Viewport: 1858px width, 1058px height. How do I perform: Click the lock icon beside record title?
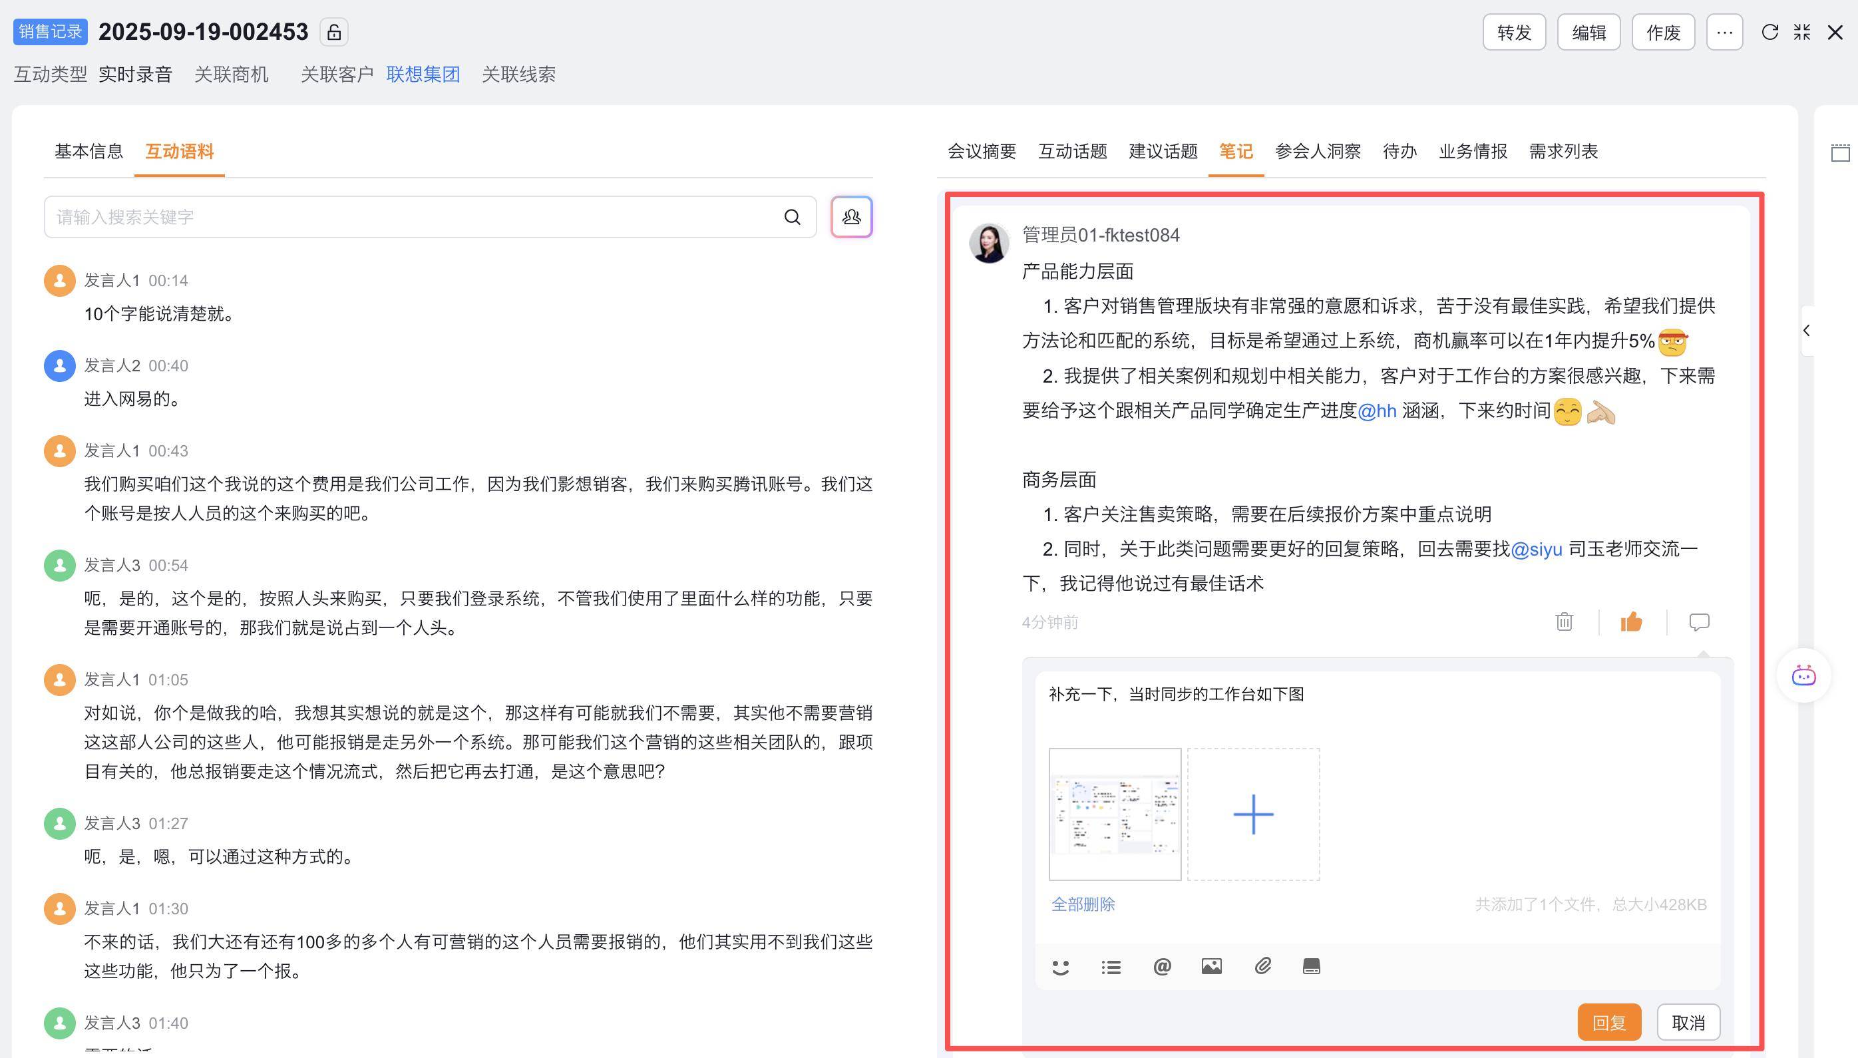click(333, 32)
